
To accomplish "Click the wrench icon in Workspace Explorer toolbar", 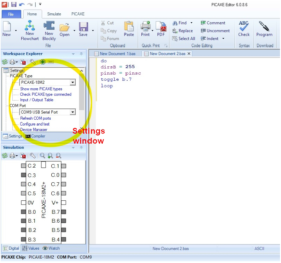I will (x=33, y=62).
